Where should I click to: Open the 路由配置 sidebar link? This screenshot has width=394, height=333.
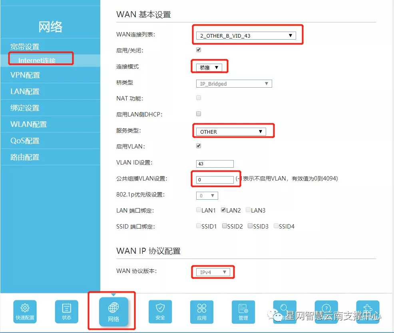pyautogui.click(x=25, y=157)
